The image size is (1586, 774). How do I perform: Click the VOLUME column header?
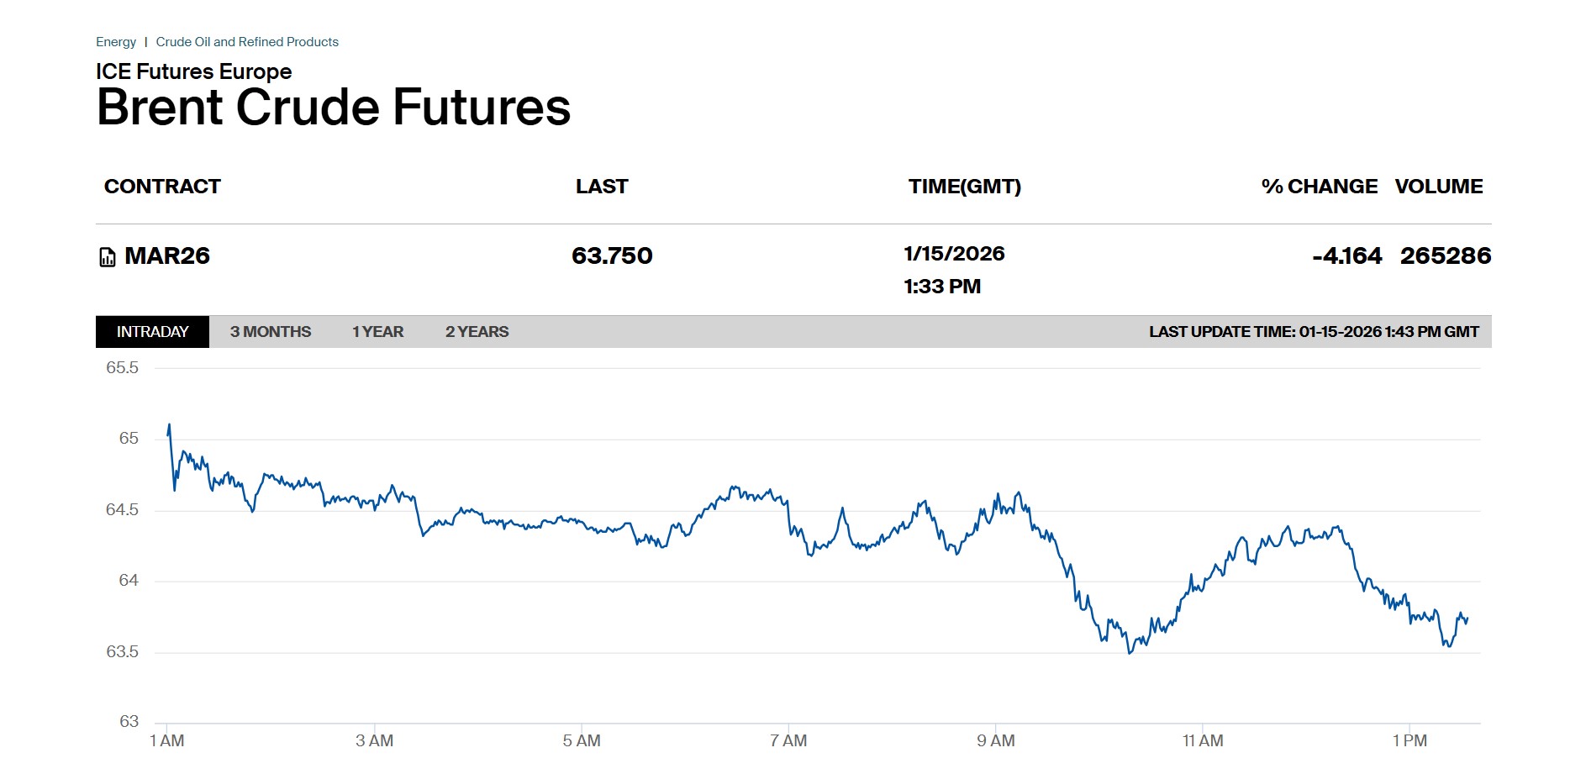click(x=1438, y=187)
